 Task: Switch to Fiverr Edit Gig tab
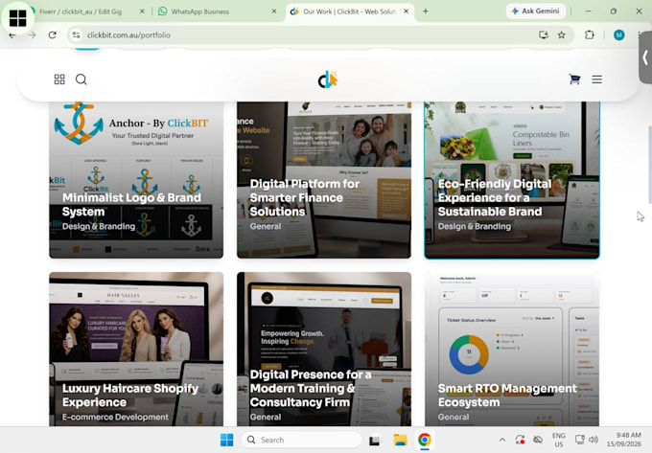pyautogui.click(x=81, y=11)
